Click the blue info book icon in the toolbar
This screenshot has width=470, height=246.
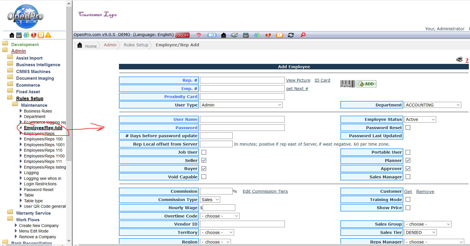point(212,35)
